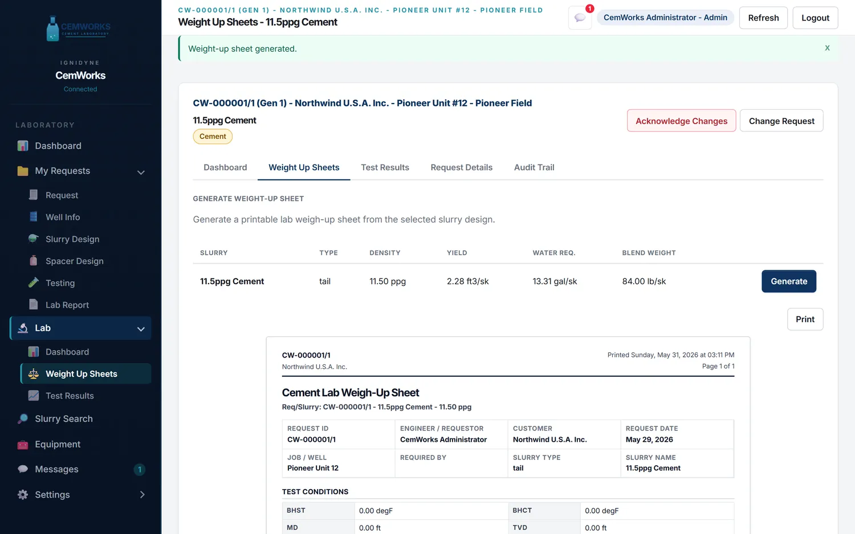
Task: Expand the Settings section arrow
Action: (x=142, y=495)
